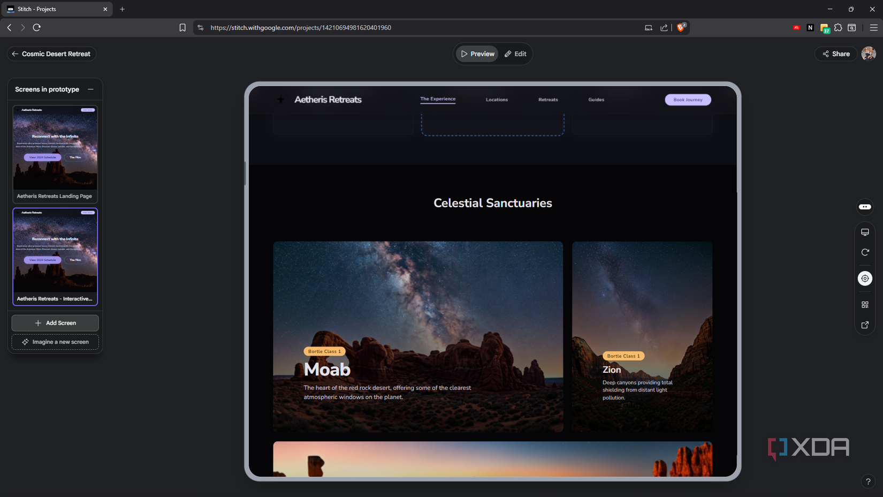Screen dimensions: 883x497
Task: Open the user profile avatar
Action: (869, 54)
